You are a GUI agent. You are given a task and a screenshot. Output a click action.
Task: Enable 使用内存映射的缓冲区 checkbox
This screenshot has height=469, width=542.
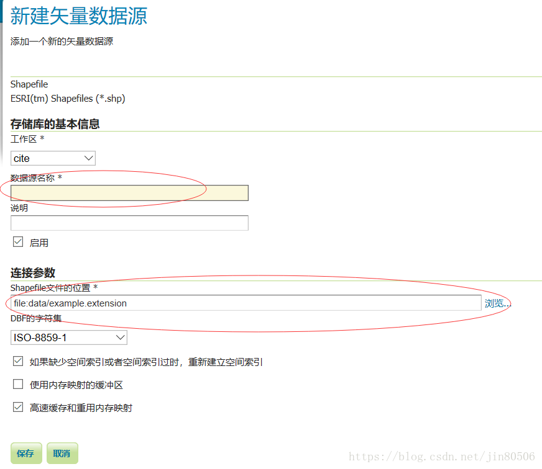pos(18,384)
